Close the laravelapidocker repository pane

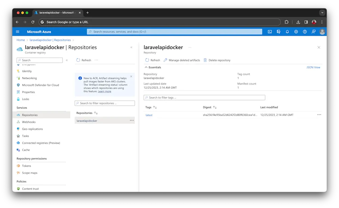click(x=319, y=48)
